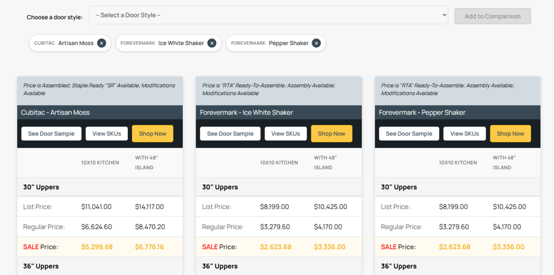View SKUs for Forevermark Pepper Shaker
The width and height of the screenshot is (554, 275).
[464, 134]
